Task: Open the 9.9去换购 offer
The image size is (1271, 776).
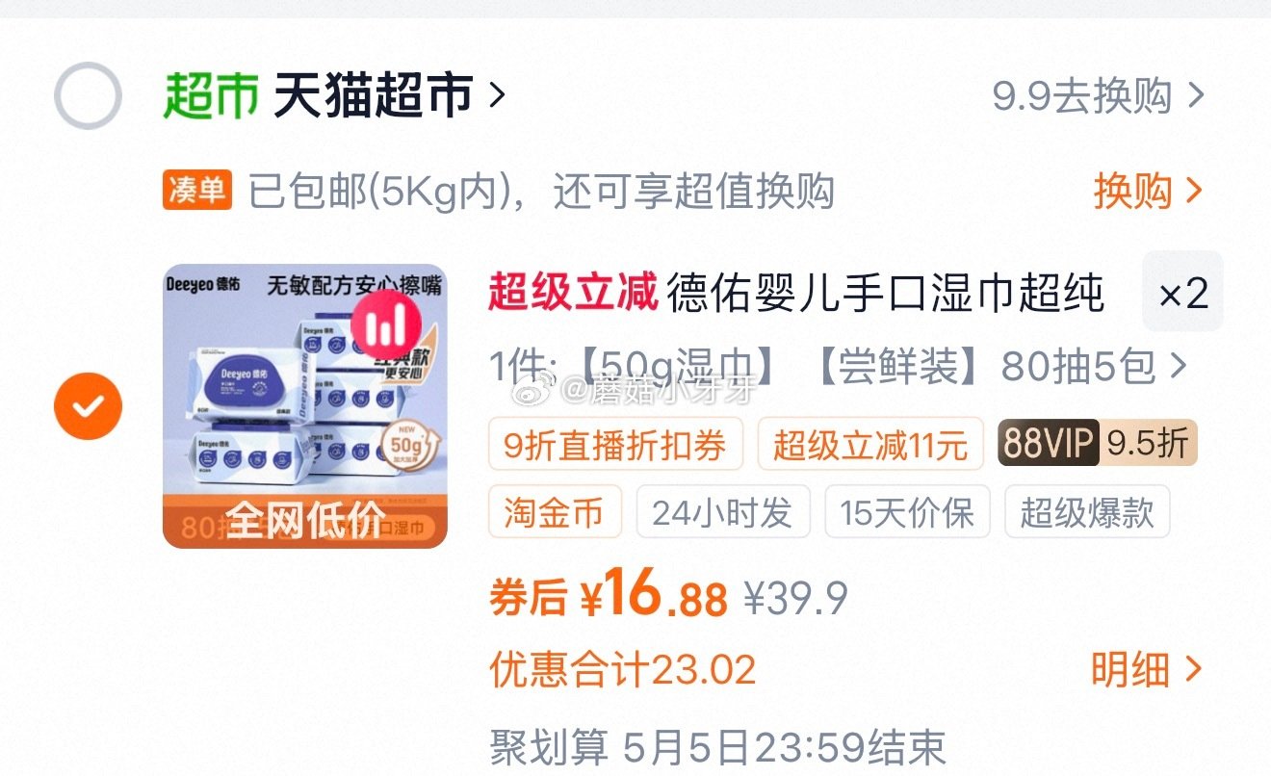Action: point(1099,96)
